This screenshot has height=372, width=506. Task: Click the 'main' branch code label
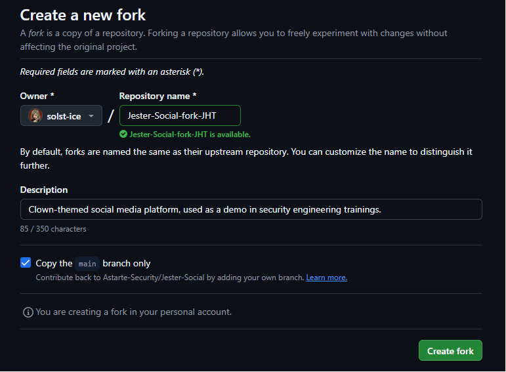pos(87,264)
